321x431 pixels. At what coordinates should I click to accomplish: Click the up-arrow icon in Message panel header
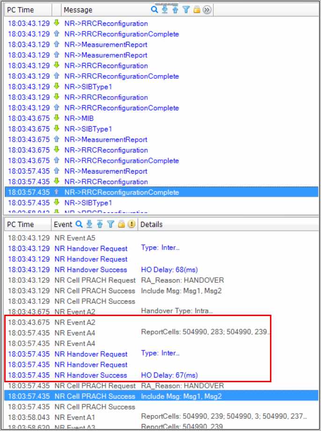click(175, 10)
